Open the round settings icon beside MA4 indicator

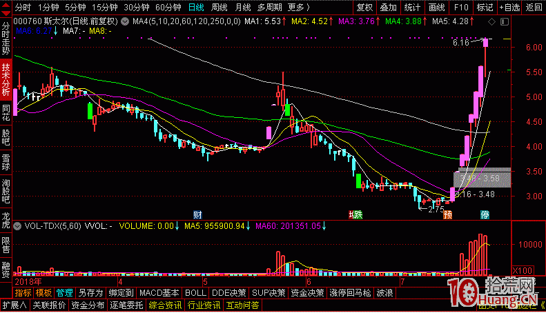(x=125, y=21)
